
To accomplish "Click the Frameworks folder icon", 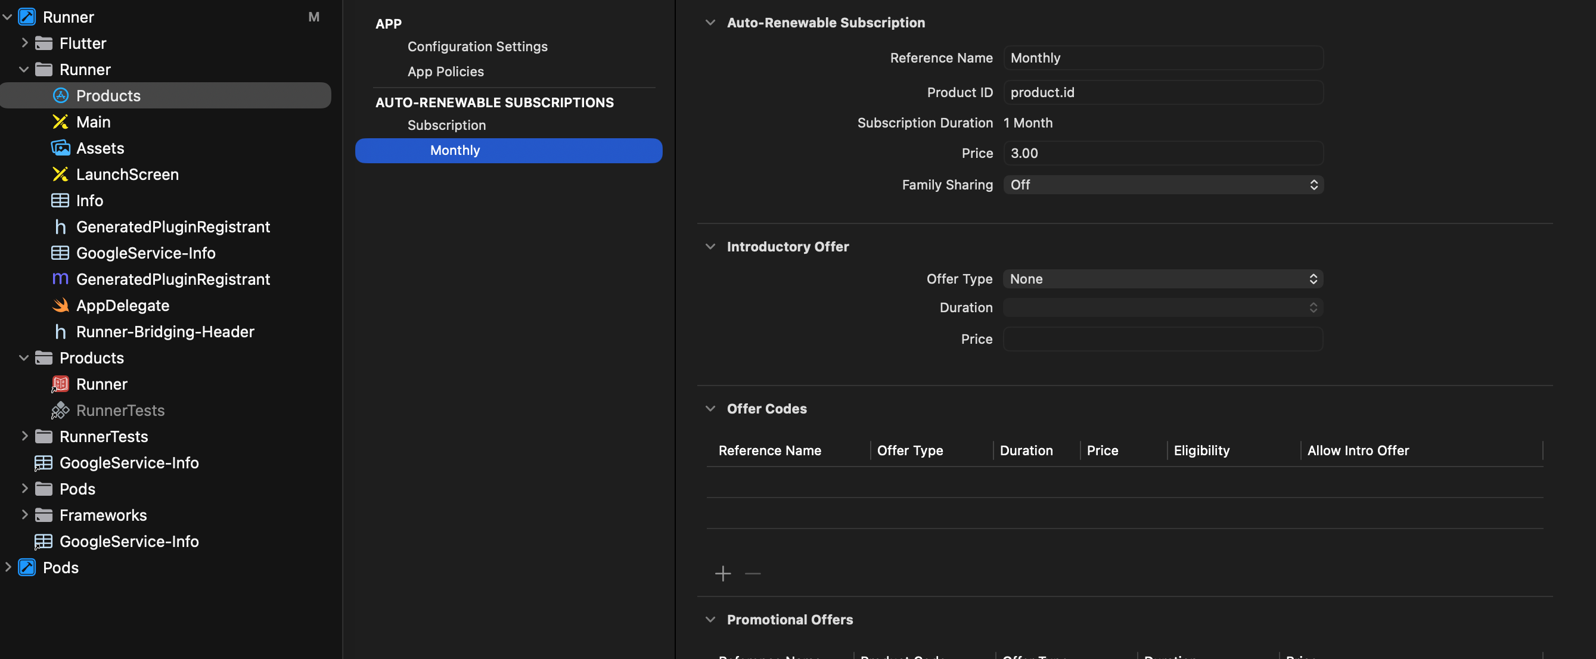I will pyautogui.click(x=44, y=515).
